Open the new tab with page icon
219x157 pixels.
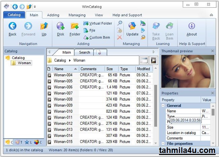tap(100, 52)
